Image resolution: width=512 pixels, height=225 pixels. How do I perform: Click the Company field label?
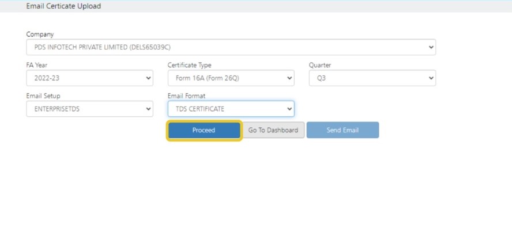pos(40,35)
